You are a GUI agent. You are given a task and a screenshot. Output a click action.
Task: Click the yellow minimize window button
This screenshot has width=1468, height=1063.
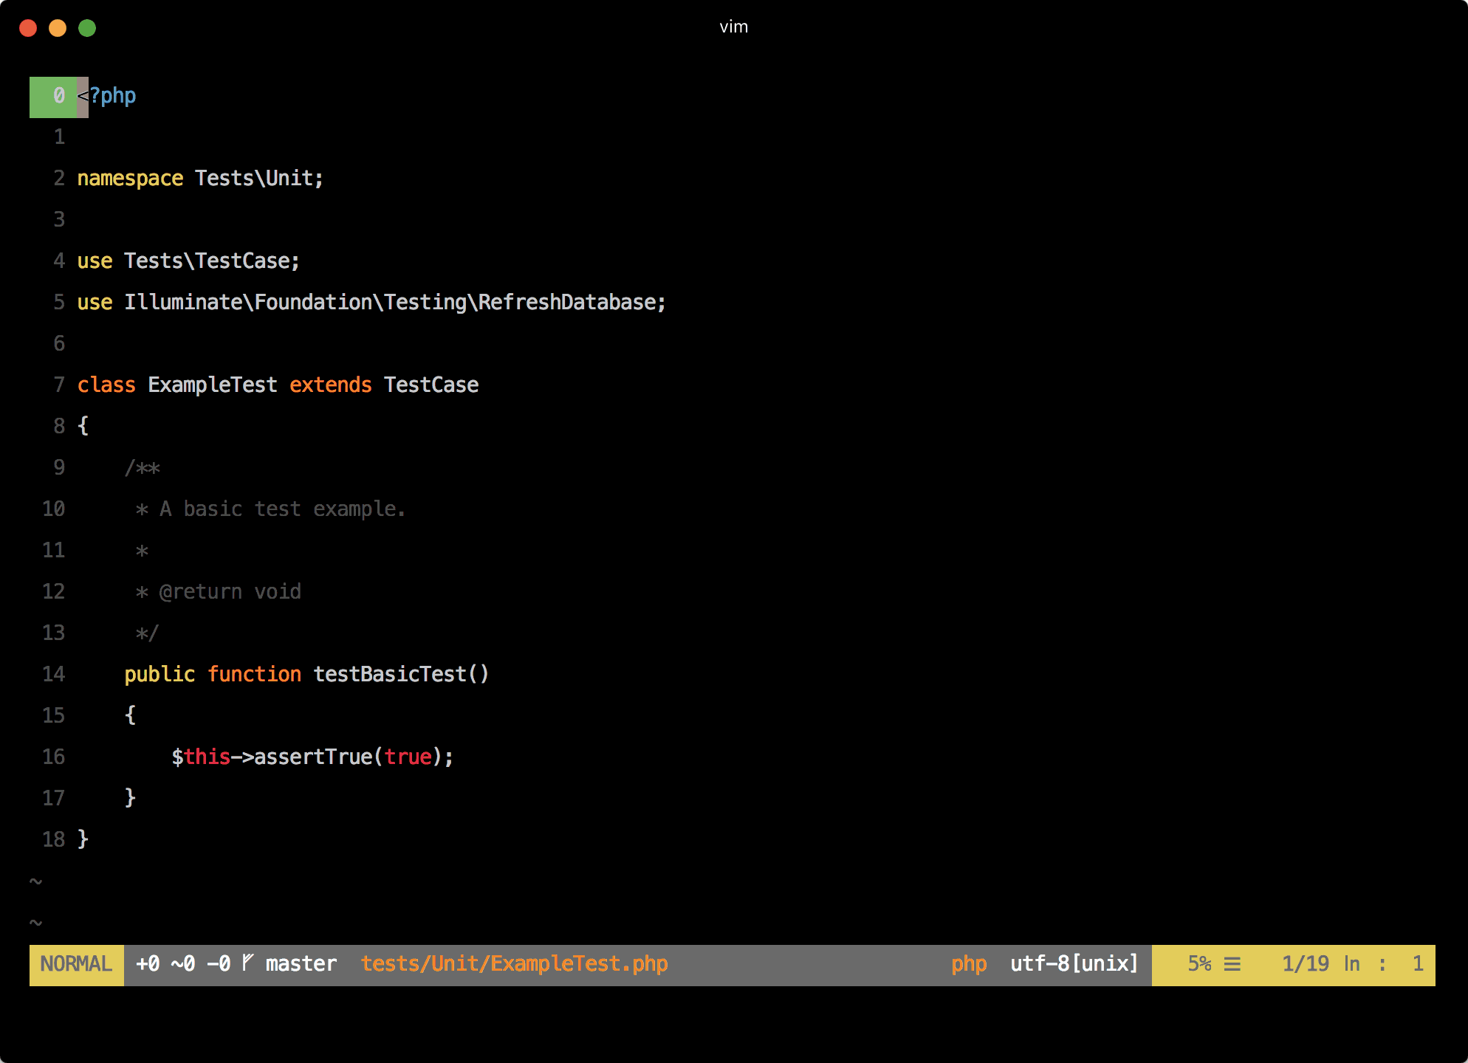point(58,28)
